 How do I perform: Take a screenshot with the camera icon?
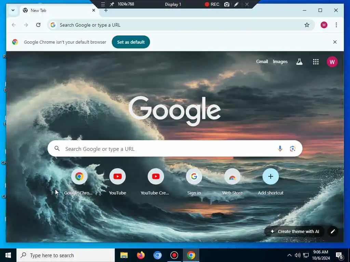click(227, 4)
